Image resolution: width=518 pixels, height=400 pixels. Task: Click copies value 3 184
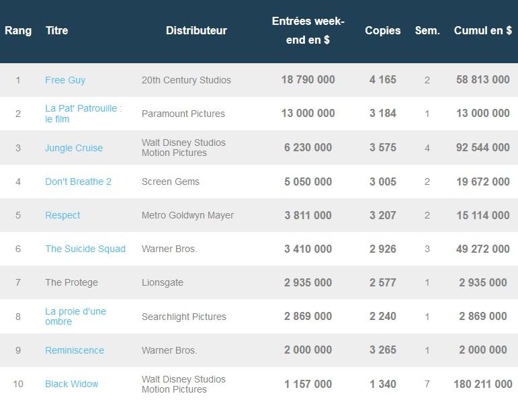tap(382, 114)
